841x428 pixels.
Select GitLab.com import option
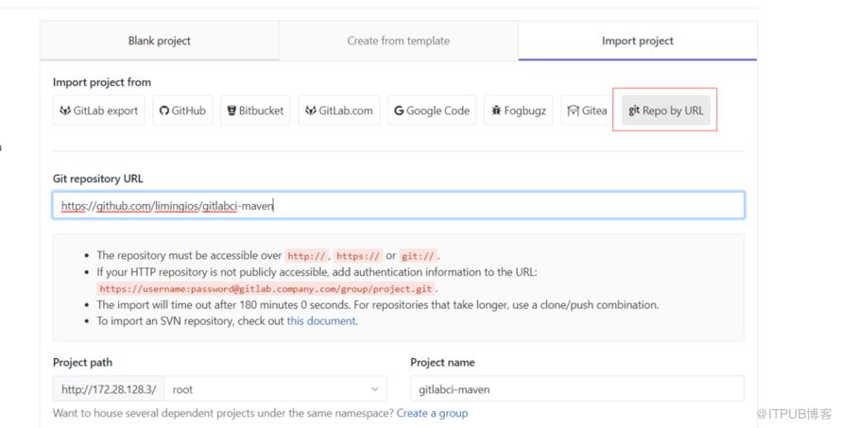point(339,111)
